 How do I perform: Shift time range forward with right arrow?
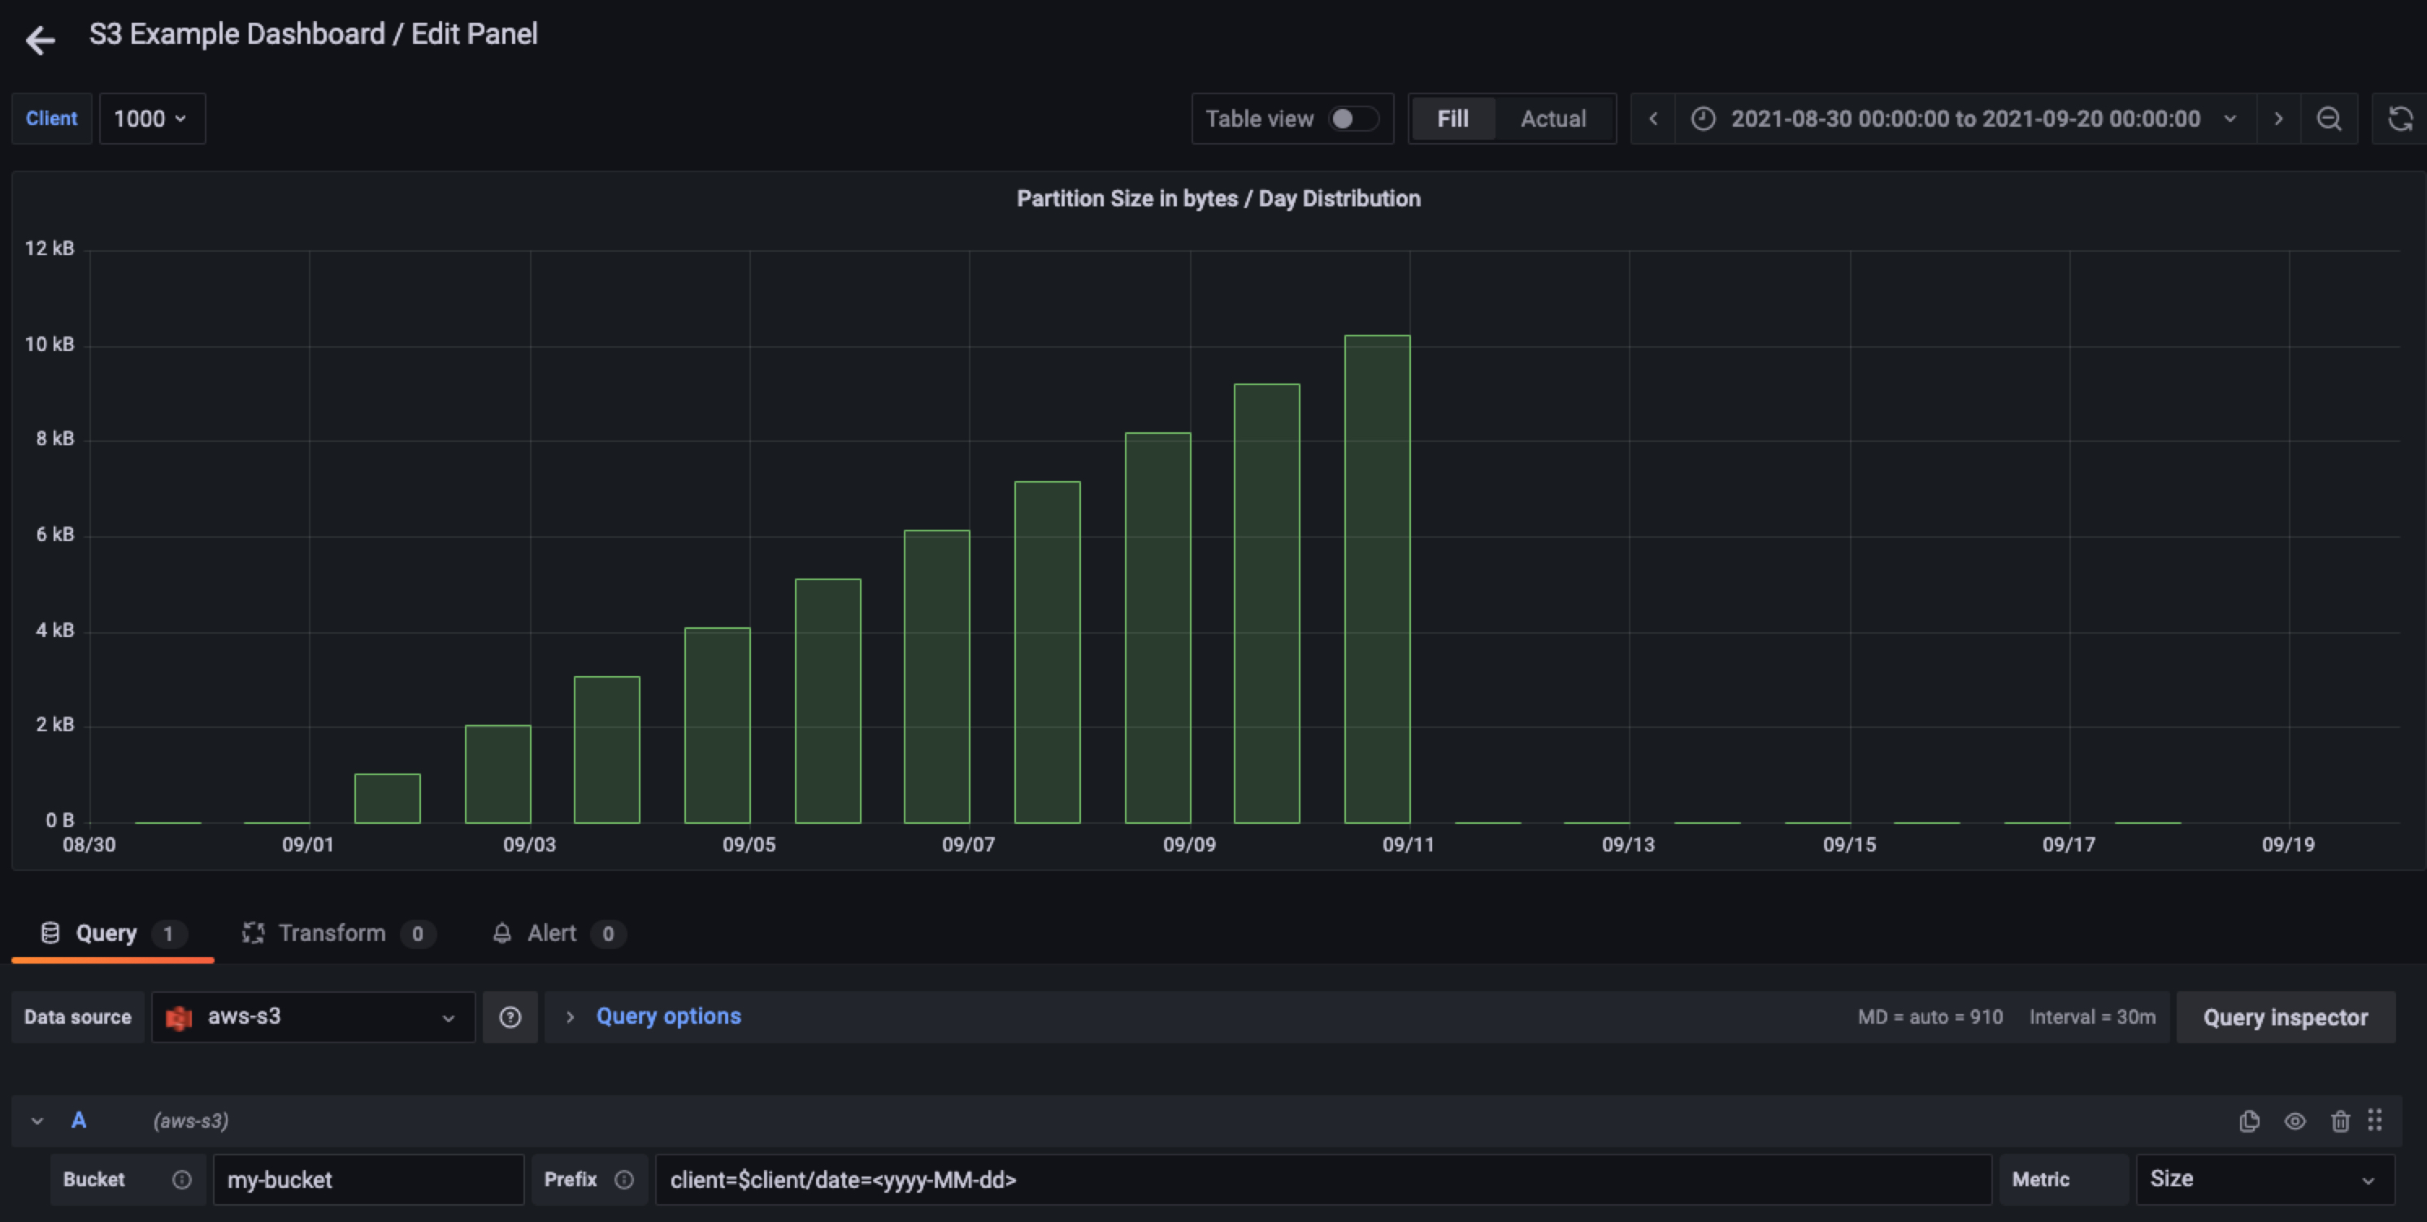pyautogui.click(x=2278, y=119)
